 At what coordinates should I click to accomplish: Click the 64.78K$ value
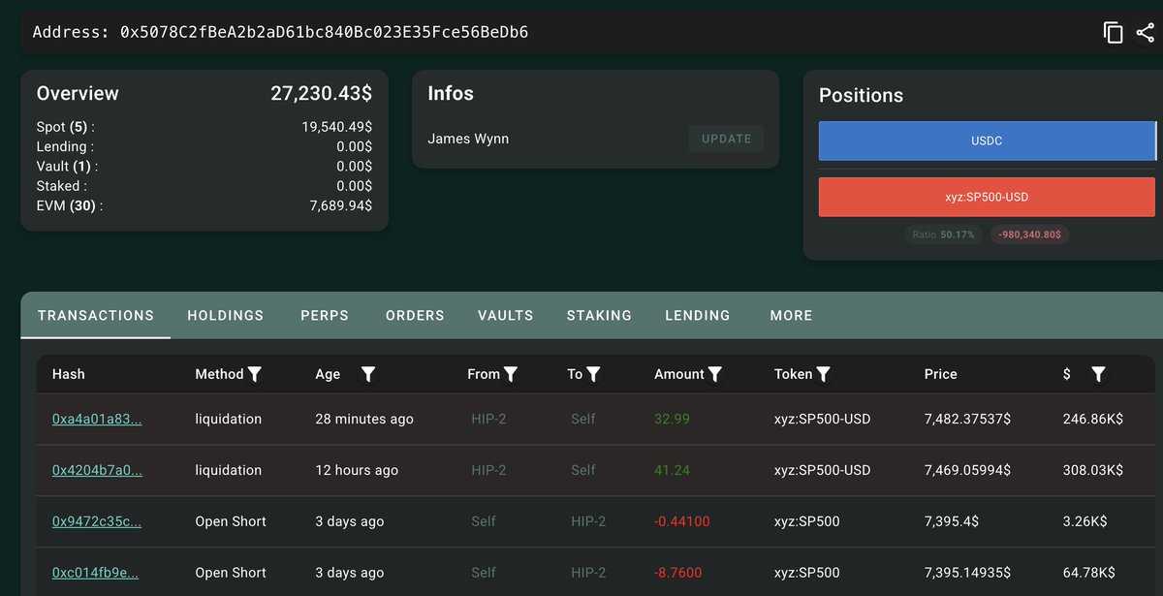(1089, 573)
